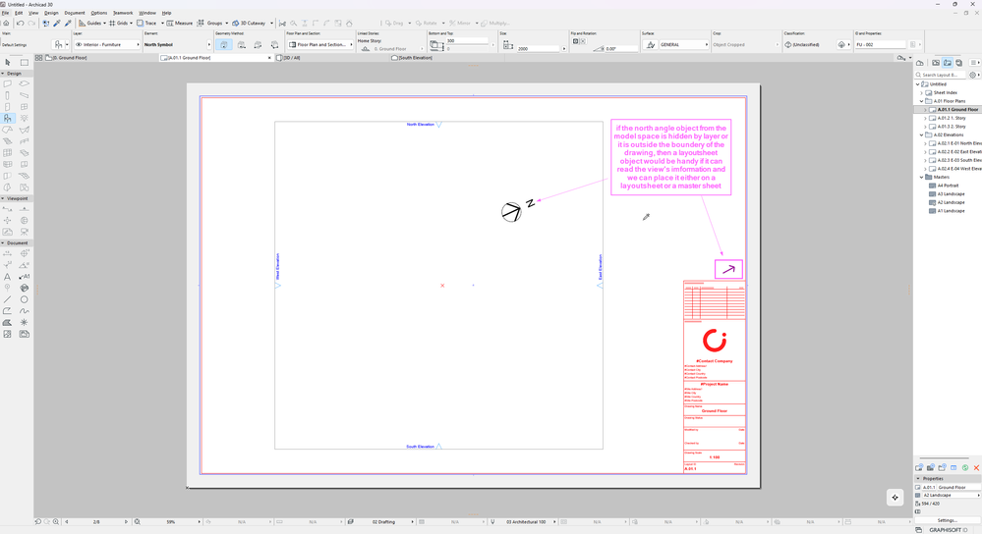Select the Arrow tool in toolbox
982x534 pixels.
[8, 63]
